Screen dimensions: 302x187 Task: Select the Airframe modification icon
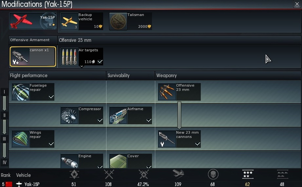tap(118, 115)
